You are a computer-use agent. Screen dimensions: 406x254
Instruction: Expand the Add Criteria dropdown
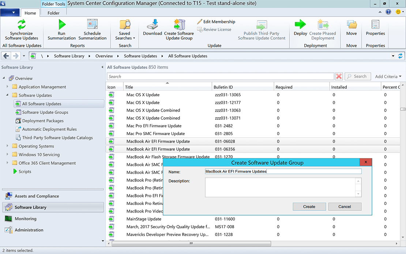point(388,76)
